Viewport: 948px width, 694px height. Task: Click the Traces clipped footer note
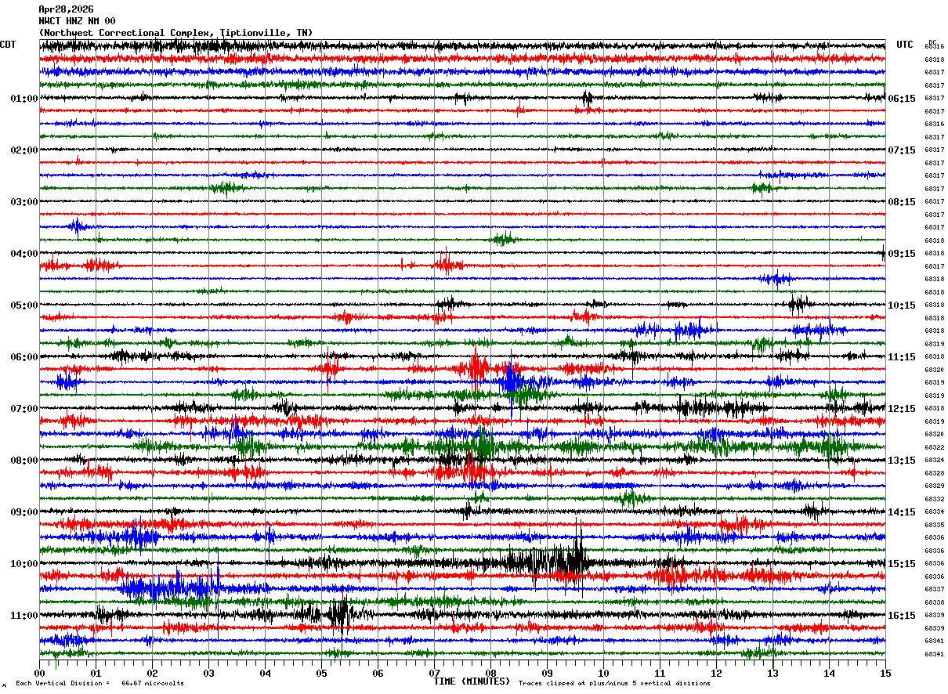[614, 683]
